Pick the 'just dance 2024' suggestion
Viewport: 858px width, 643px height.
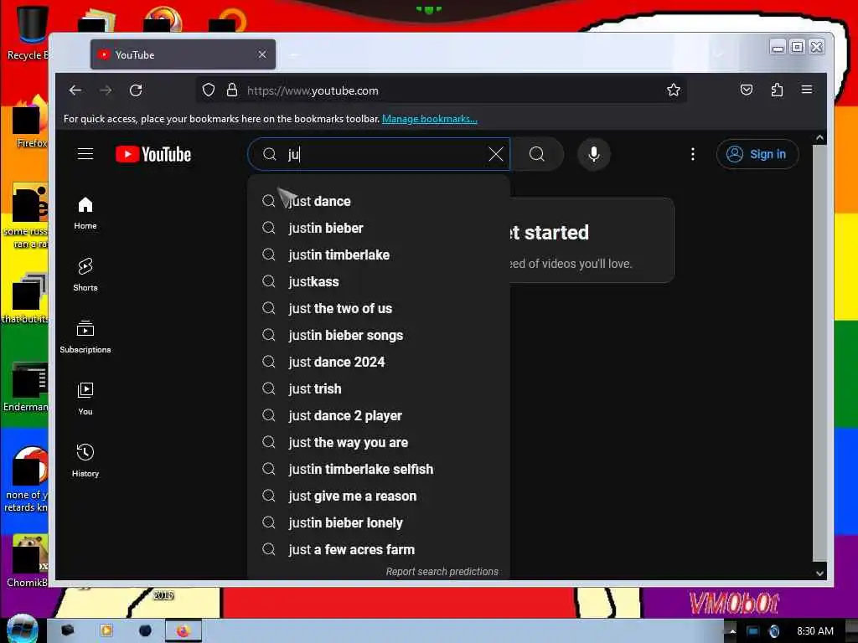tap(379, 362)
